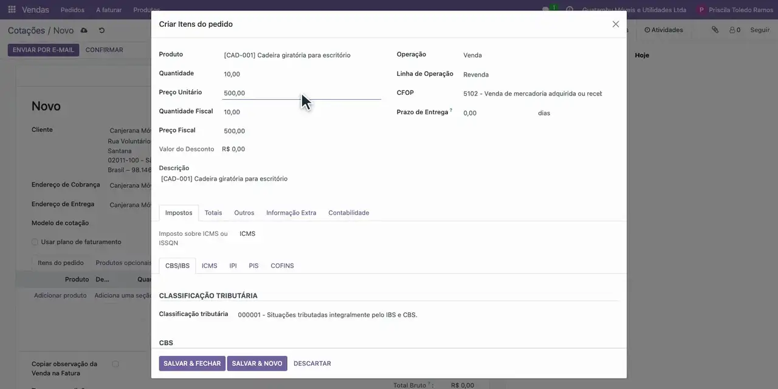Click the Quantidade Fiscal input field

coord(301,112)
